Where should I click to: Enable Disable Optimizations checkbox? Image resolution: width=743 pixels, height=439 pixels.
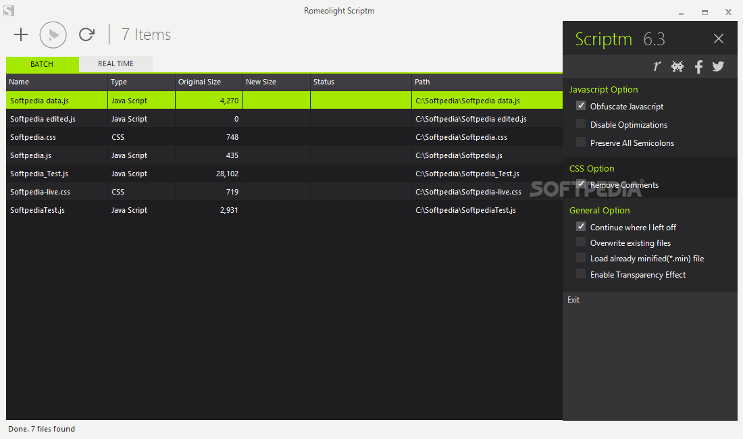point(580,124)
